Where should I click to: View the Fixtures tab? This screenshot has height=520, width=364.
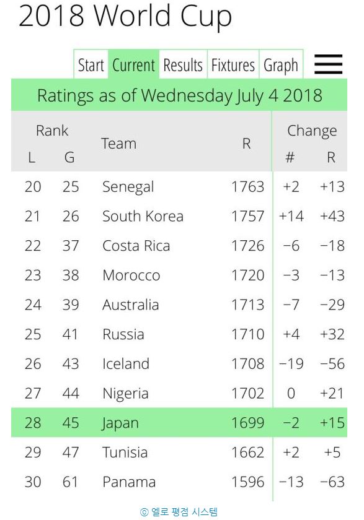pyautogui.click(x=233, y=64)
